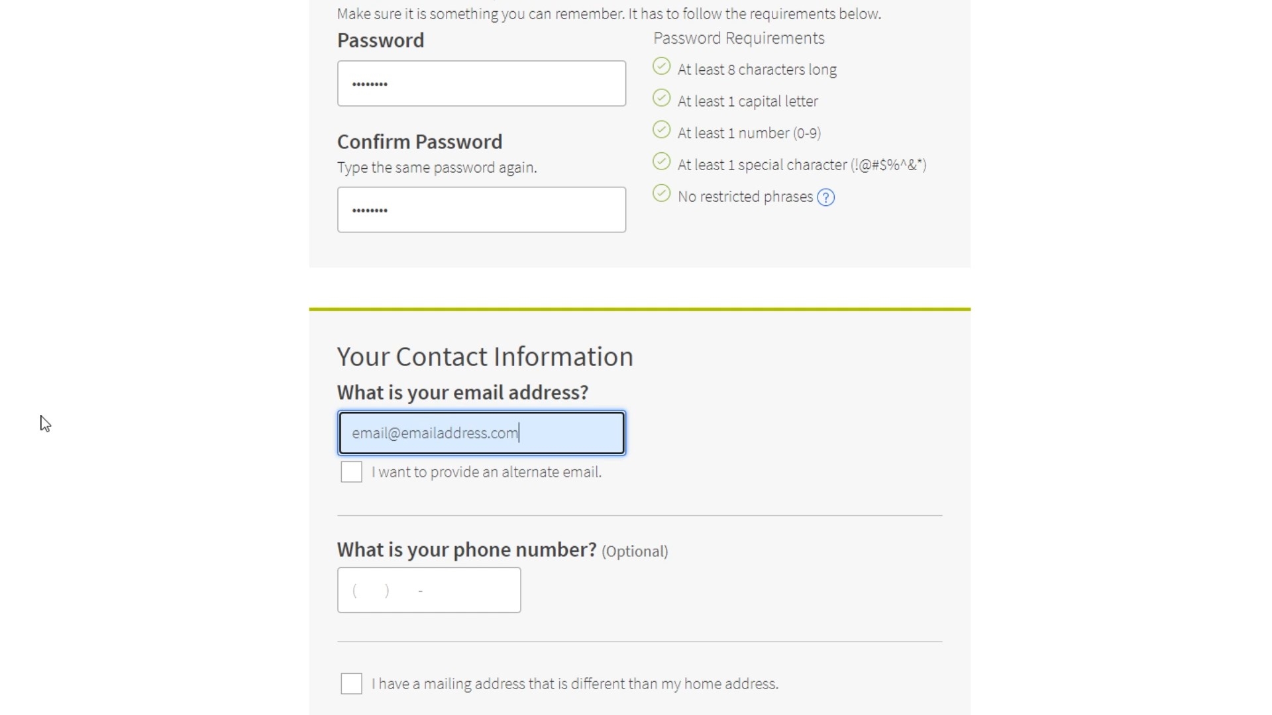Click 'I have a mailing address' label text
The image size is (1272, 715).
pos(574,683)
